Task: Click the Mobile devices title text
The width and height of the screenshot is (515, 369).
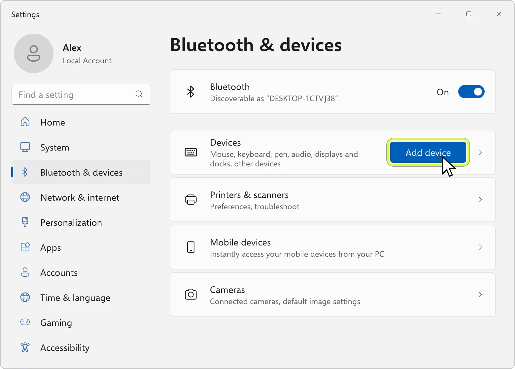Action: [x=240, y=242]
